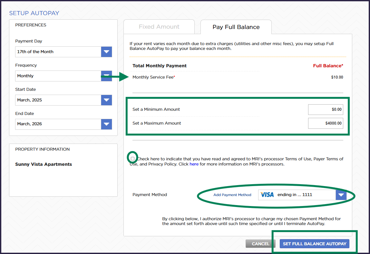
Task: Click the Set a Maximum Amount input
Action: [x=326, y=123]
